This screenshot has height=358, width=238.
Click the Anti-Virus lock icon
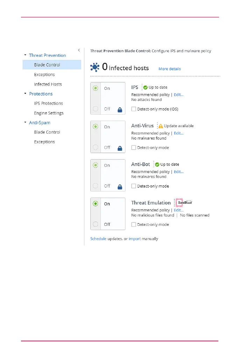120,148
